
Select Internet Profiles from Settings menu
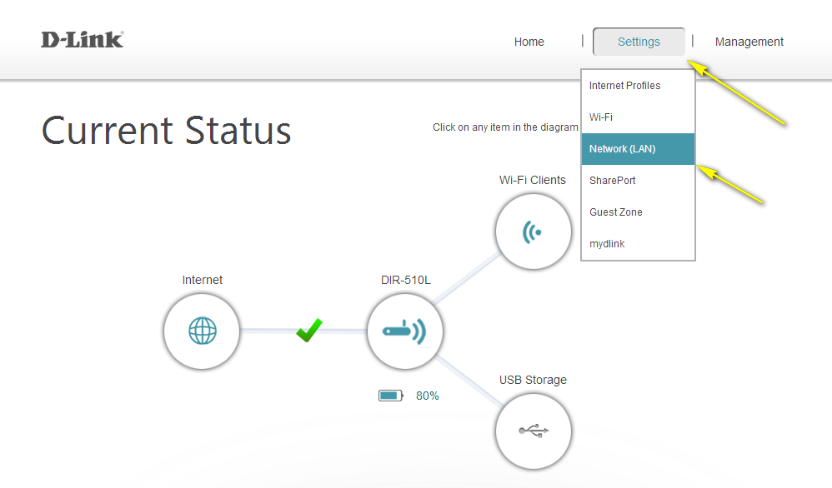(624, 86)
